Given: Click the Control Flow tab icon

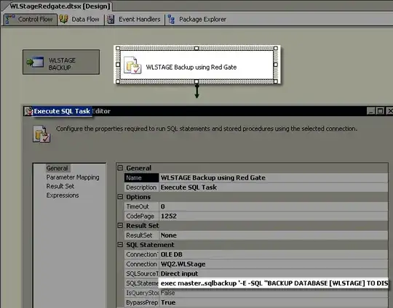Looking at the screenshot, I should [10, 20].
